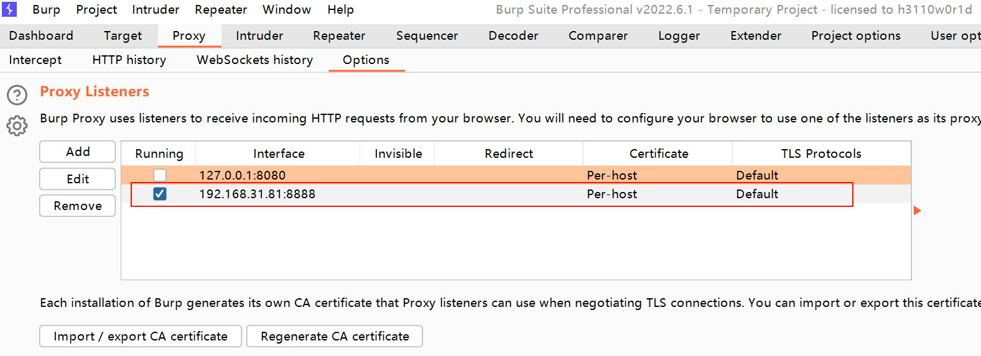981x356 pixels.
Task: Open Proxy Listeners help question mark icon
Action: click(x=17, y=95)
